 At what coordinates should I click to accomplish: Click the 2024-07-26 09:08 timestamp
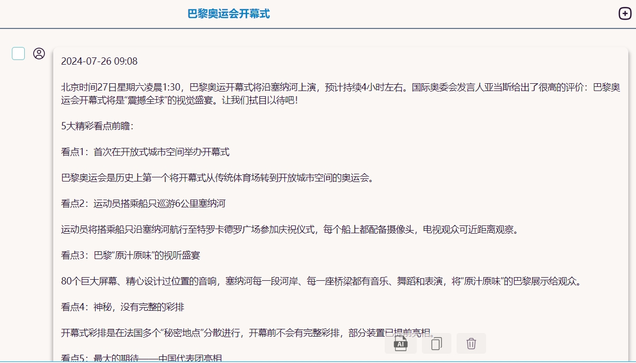(x=99, y=62)
